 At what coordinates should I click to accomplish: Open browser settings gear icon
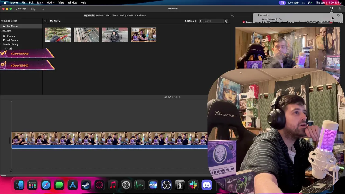227,21
